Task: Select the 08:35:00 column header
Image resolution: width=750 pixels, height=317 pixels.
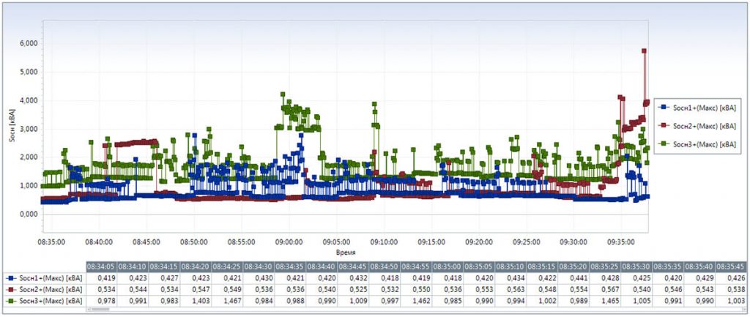Action: [448, 266]
